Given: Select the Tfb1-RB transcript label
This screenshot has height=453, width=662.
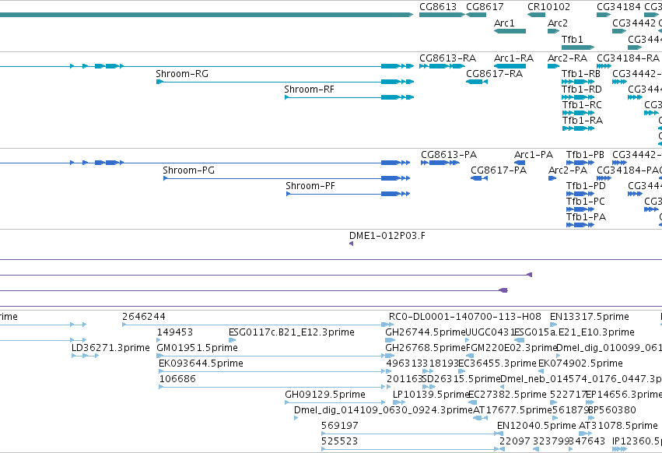Looking at the screenshot, I should tap(581, 73).
